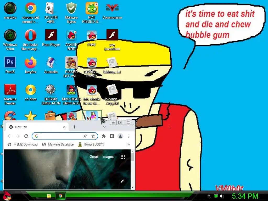Open the MEMZ Download bookmark
268x201 pixels.
pyautogui.click(x=23, y=144)
